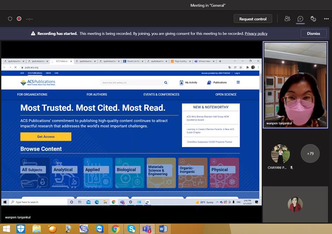Open Skype from the taskbar
Viewport: 332px width, 234px height.
click(131, 229)
